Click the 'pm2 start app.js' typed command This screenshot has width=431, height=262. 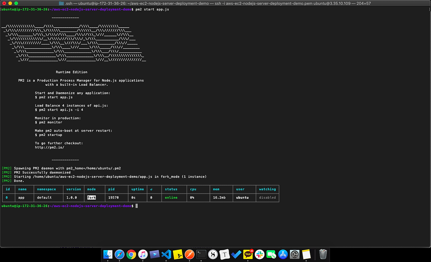coord(152,9)
